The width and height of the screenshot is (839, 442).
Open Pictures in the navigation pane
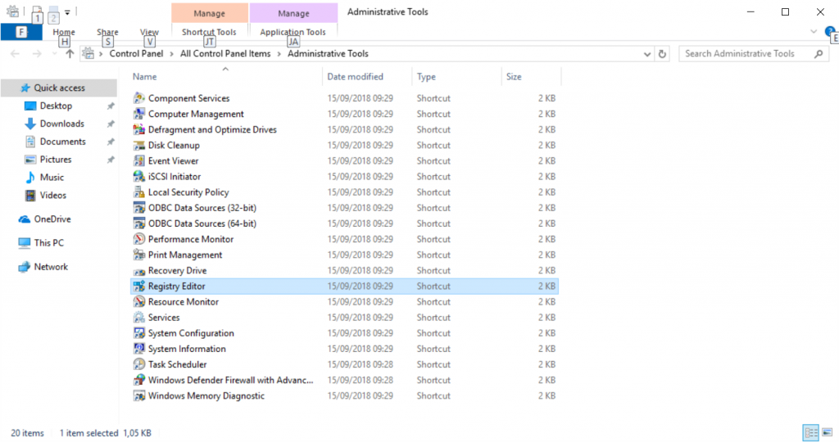click(56, 160)
